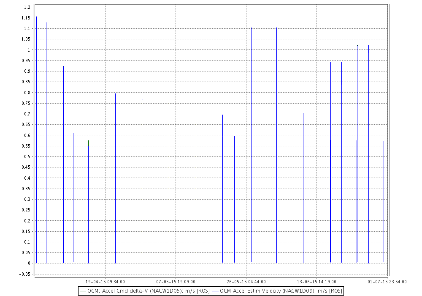
Task: Select x-axis date label 01-07-15 23:54:00
Action: pos(387,282)
